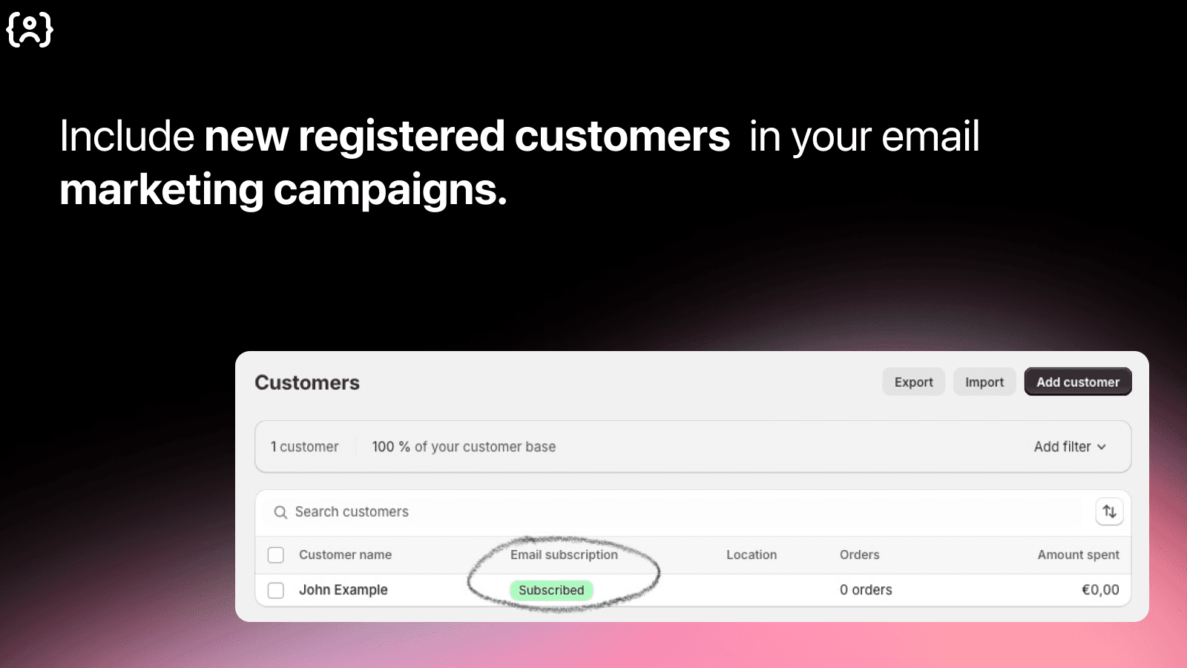Click the Email subscription column header
The width and height of the screenshot is (1187, 668).
click(x=564, y=555)
